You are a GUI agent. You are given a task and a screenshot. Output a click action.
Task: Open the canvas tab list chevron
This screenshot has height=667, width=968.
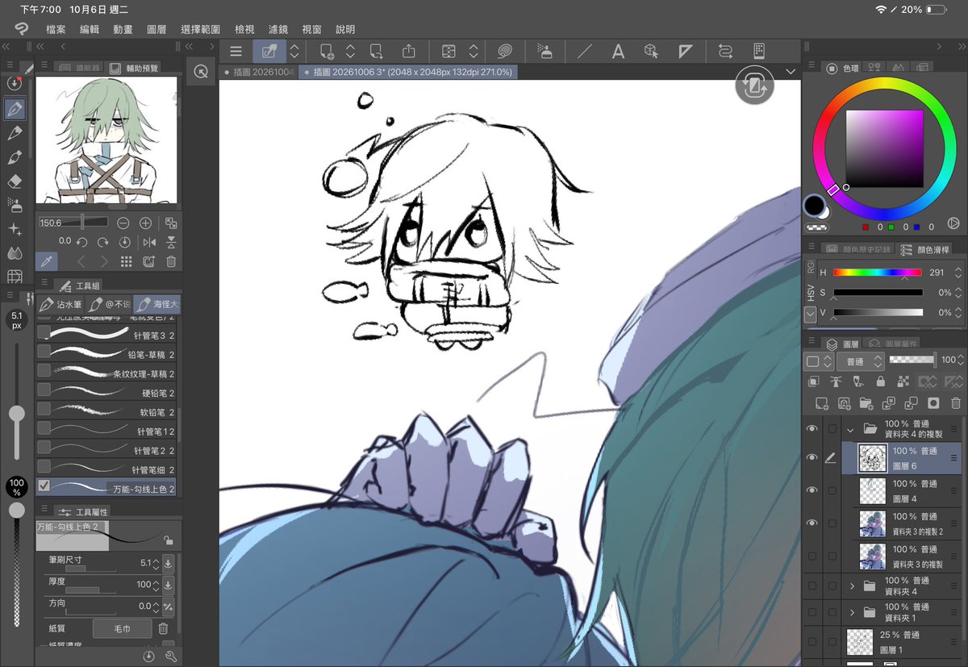click(790, 72)
